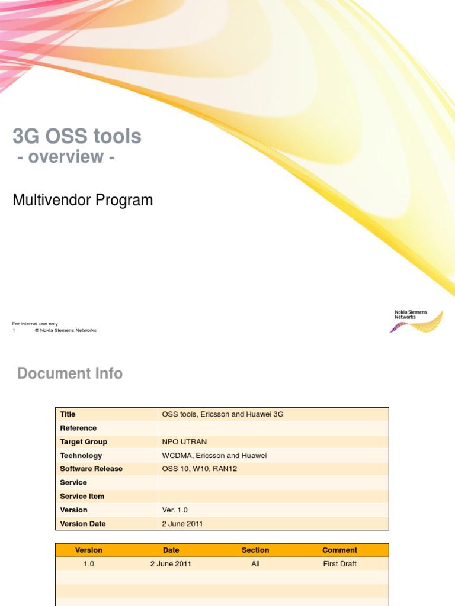The width and height of the screenshot is (455, 606).
Task: Click the slide number '1' in footer
Action: point(14,330)
